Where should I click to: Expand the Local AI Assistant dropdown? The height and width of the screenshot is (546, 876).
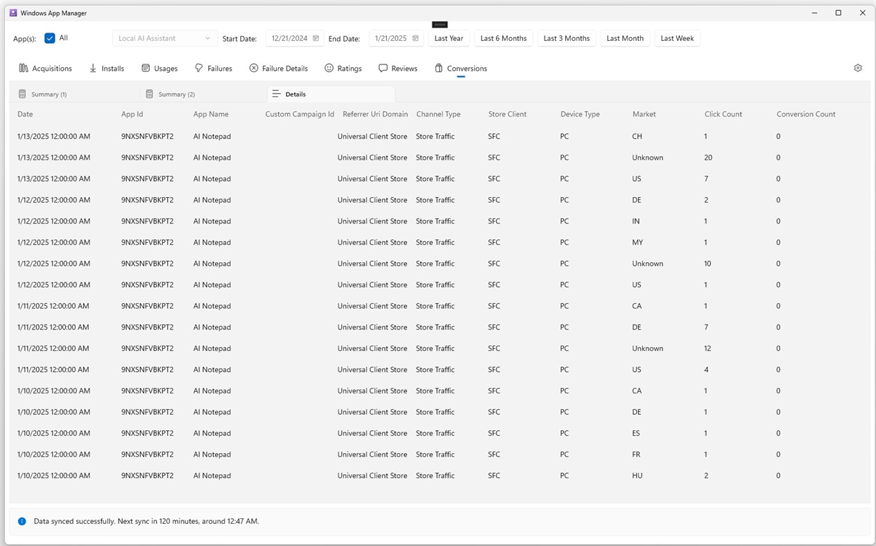(x=165, y=38)
